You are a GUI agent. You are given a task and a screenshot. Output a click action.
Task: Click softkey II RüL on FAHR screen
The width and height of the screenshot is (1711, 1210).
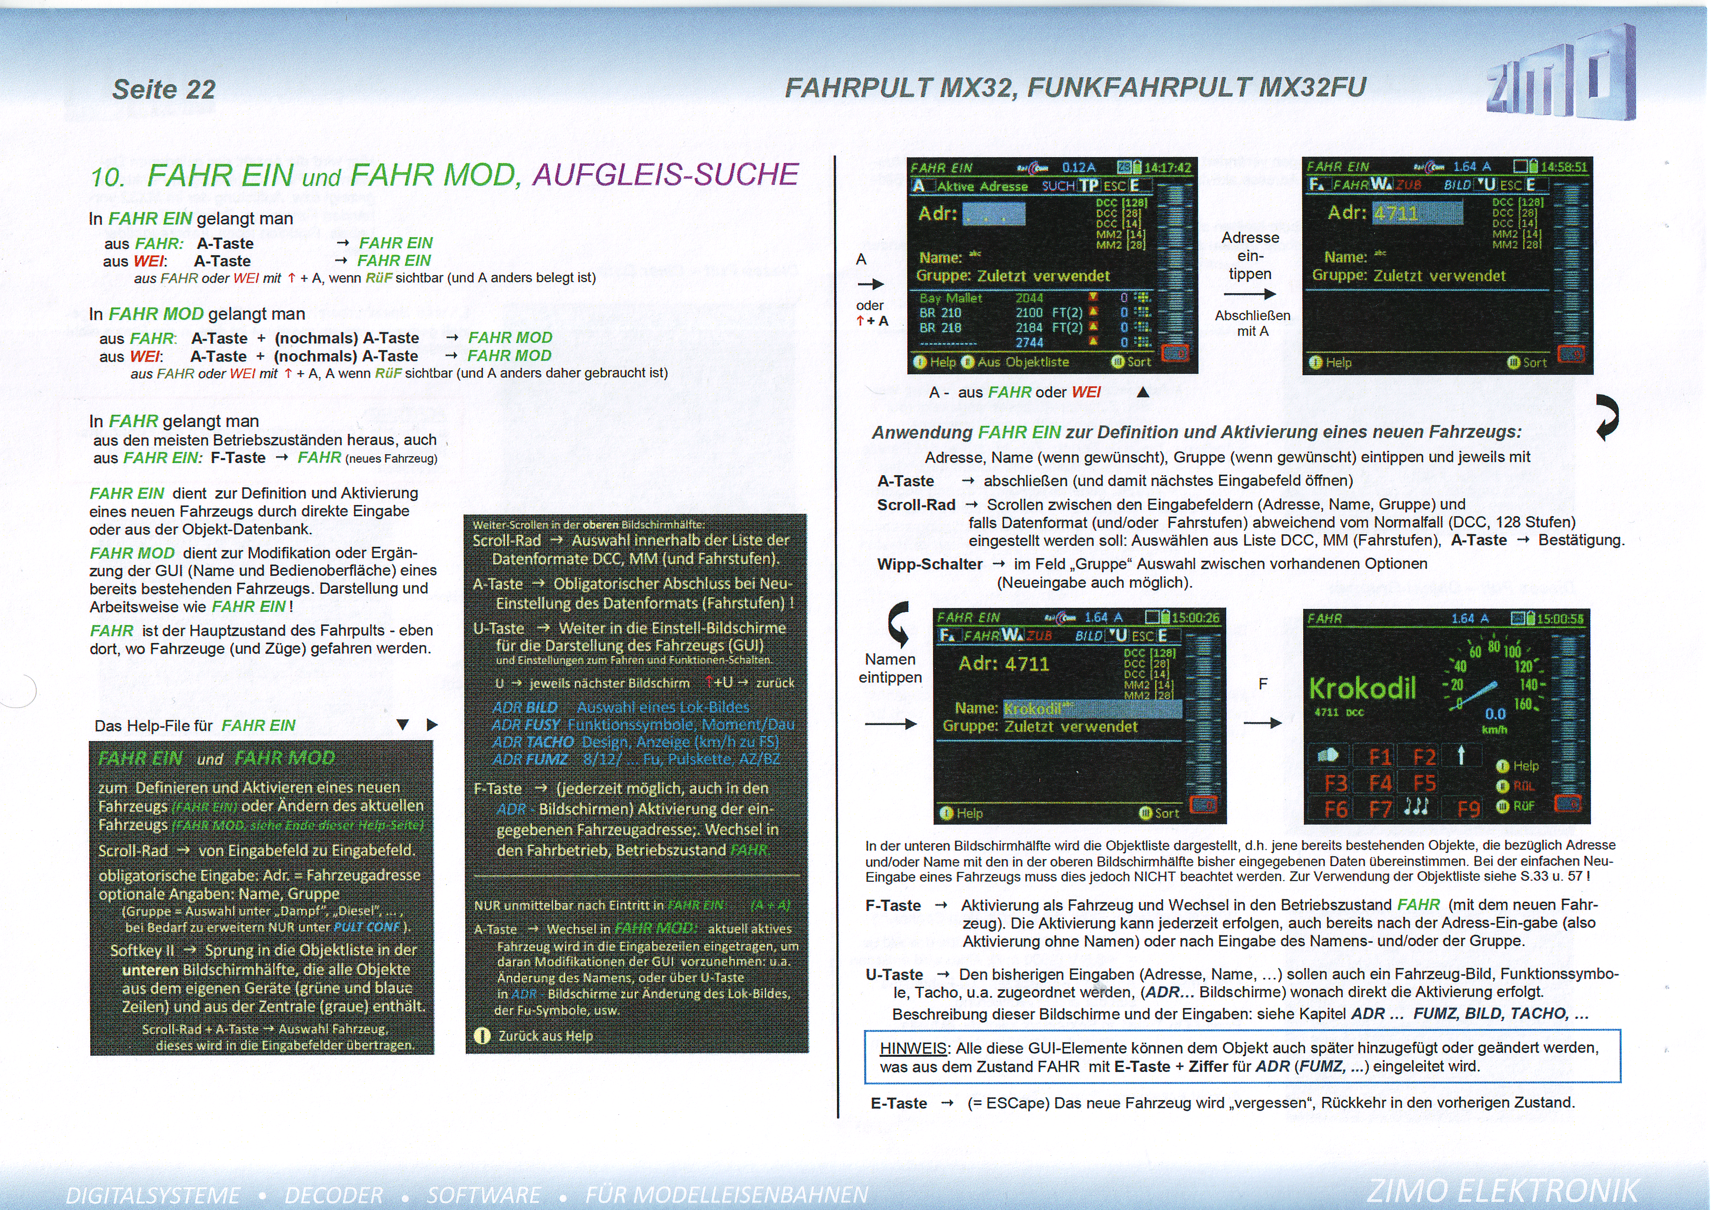coord(1516,786)
